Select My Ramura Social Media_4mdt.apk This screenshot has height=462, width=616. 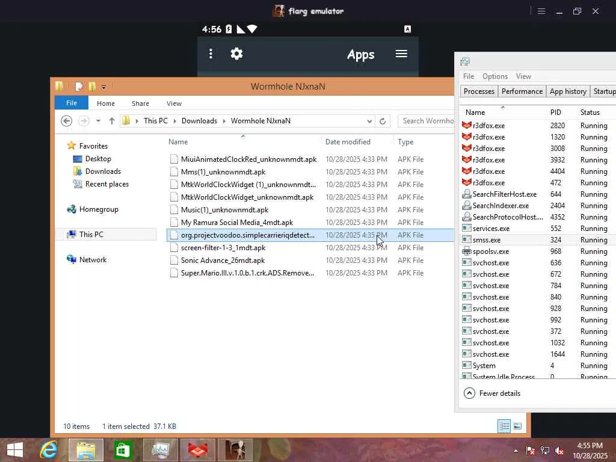[x=310, y=222]
